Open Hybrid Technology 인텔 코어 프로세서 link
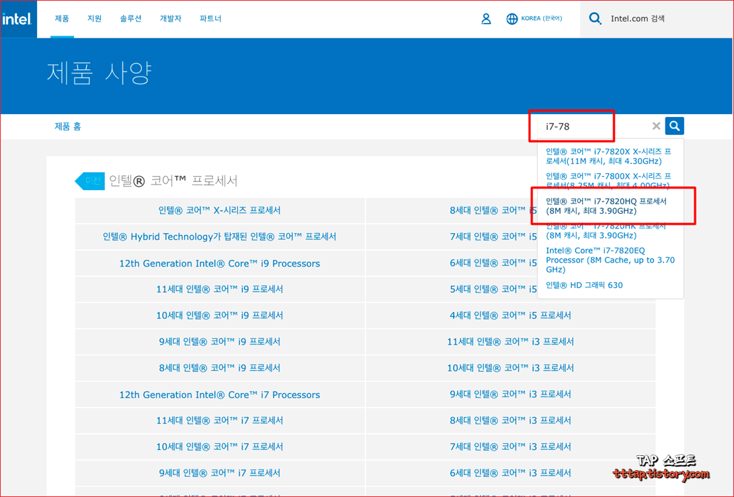The width and height of the screenshot is (734, 497). pos(220,236)
